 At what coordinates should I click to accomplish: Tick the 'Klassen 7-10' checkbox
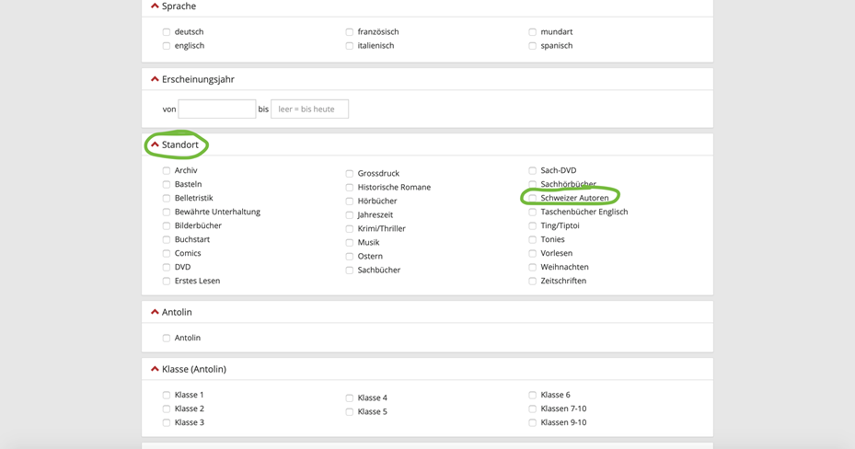tap(533, 409)
